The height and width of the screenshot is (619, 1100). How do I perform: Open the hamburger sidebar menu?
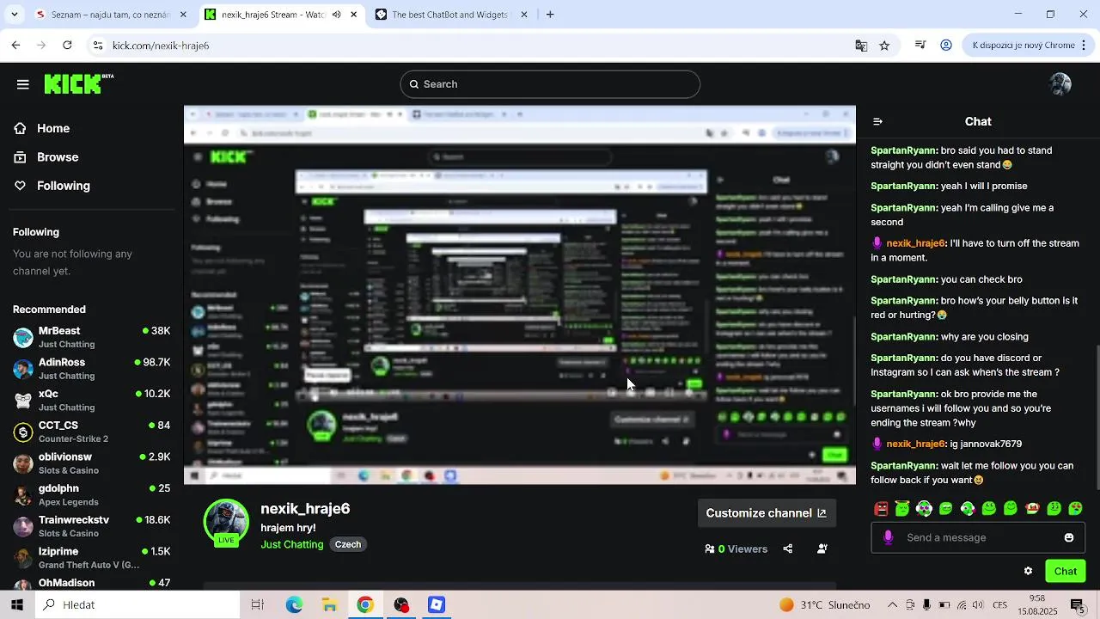23,84
